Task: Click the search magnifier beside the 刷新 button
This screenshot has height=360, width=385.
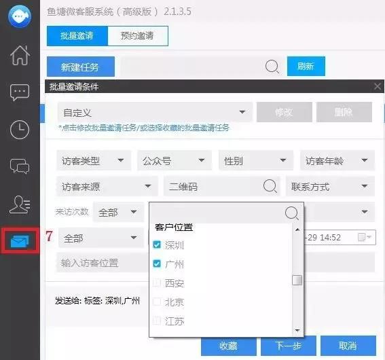Action: coord(272,67)
